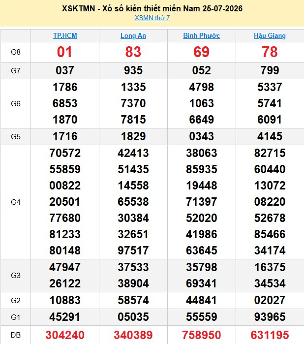Select the red G8 number 78
304x344 pixels.
(270, 52)
